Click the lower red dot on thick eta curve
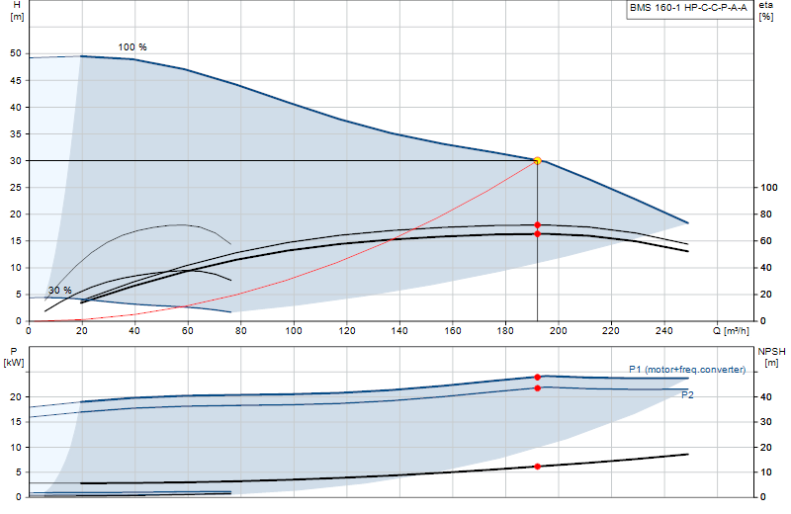The height and width of the screenshot is (514, 791). click(x=537, y=234)
